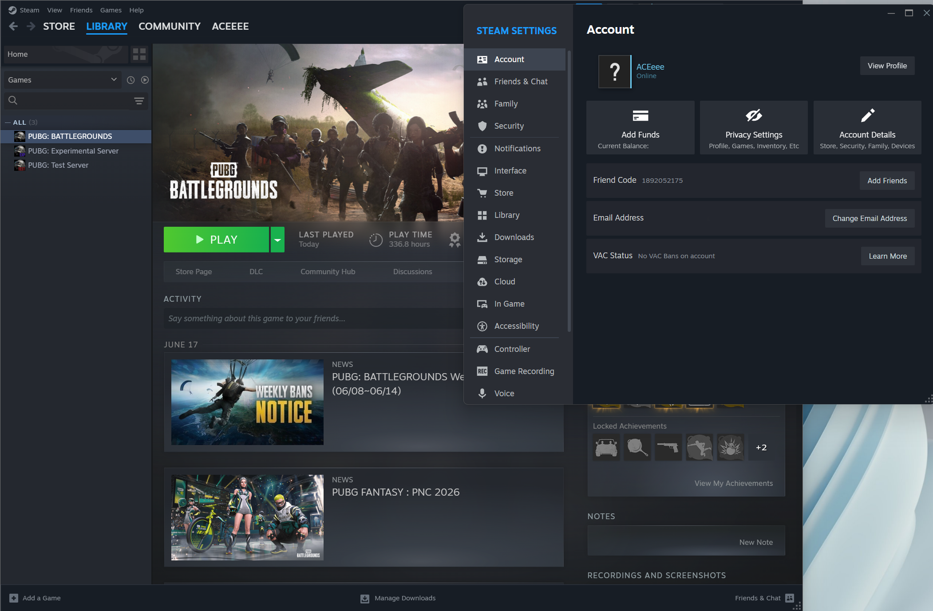The height and width of the screenshot is (611, 933).
Task: Switch library to grid view icon
Action: pos(139,54)
